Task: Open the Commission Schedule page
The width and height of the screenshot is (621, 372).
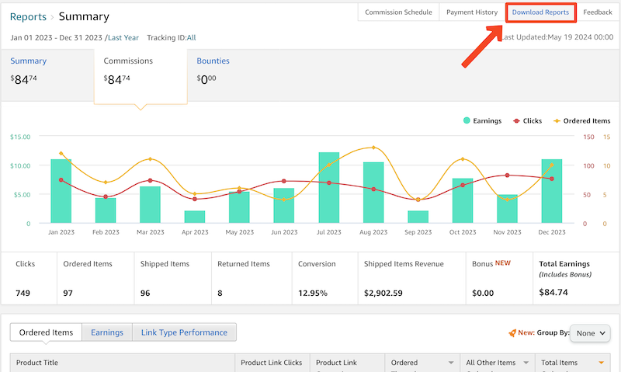Action: tap(398, 12)
